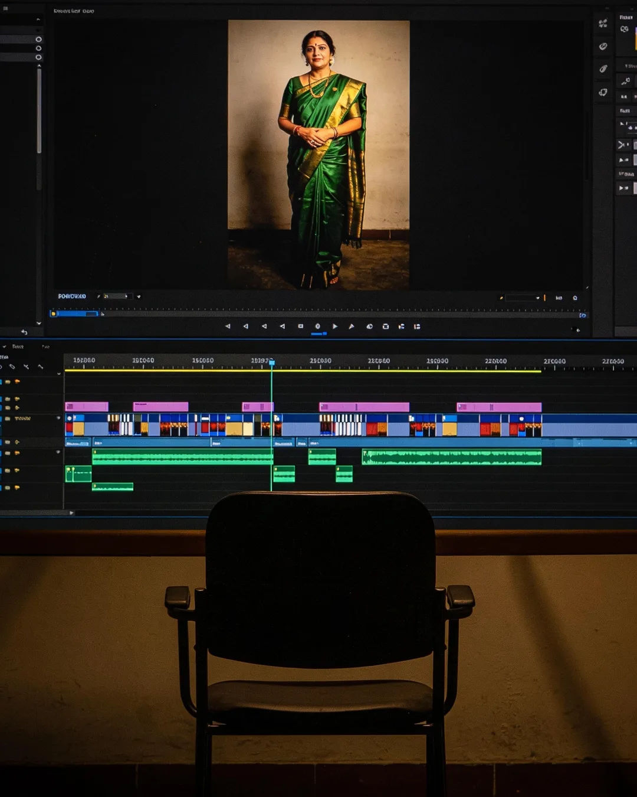This screenshot has width=637, height=797.
Task: Toggle the third circle option in the top-left panel
Action: coord(39,57)
